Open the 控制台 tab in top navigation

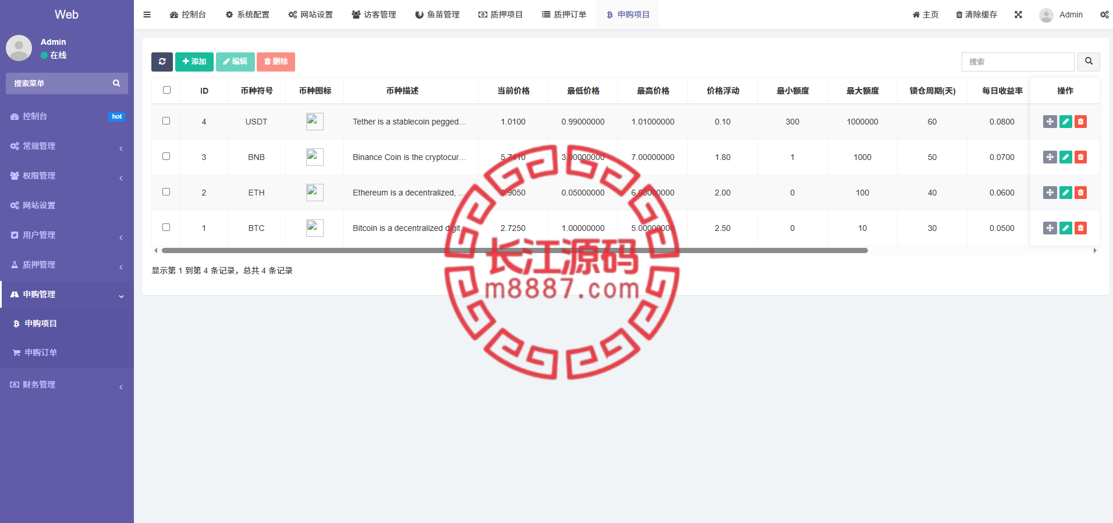click(187, 15)
